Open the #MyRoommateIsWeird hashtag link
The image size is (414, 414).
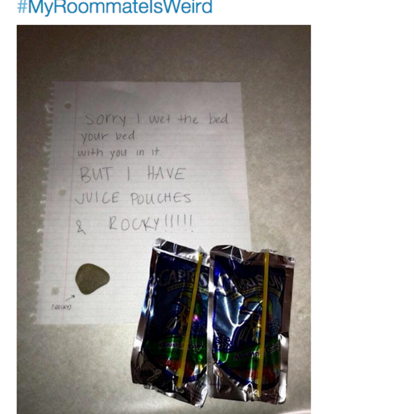115,6
